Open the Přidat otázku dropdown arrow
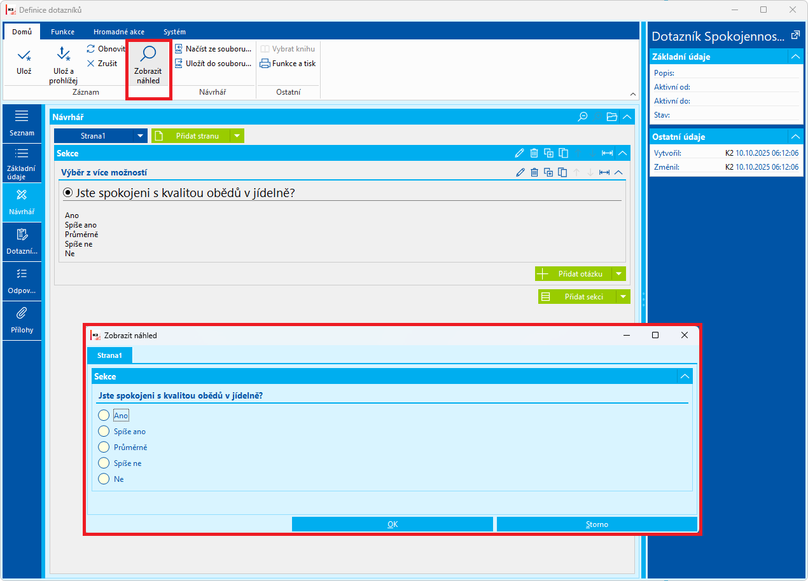This screenshot has height=581, width=808. pos(618,274)
